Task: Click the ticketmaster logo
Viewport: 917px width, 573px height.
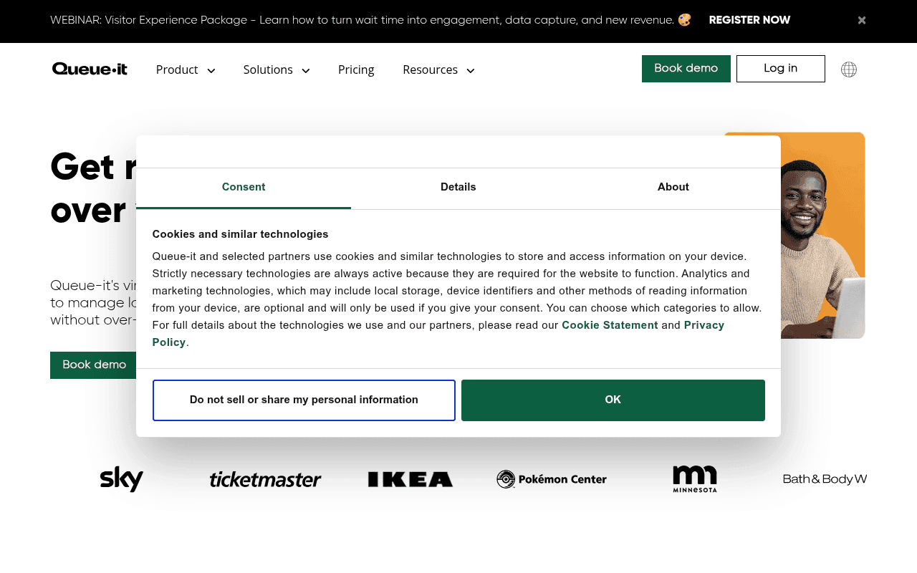Action: pos(265,479)
